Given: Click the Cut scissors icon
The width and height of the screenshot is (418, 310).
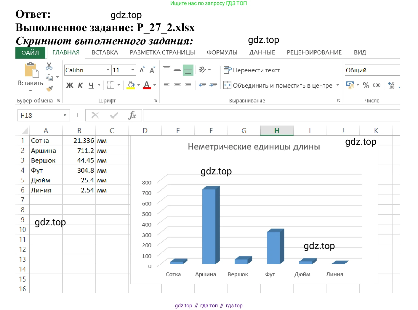Looking at the screenshot, I should pyautogui.click(x=49, y=66).
